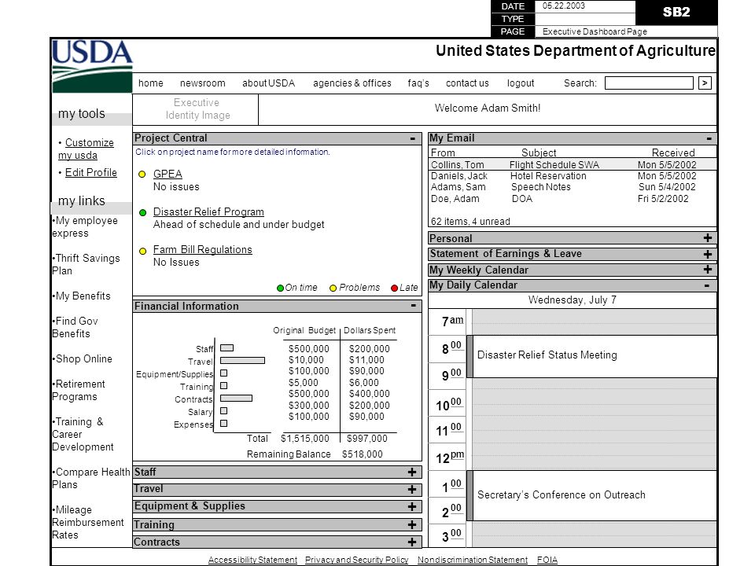Open the Disaster Relief Program link
The image size is (755, 566).
coord(208,211)
